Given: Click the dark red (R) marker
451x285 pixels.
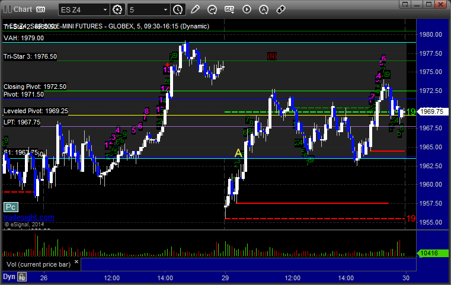Looking at the screenshot, I should click(272, 56).
